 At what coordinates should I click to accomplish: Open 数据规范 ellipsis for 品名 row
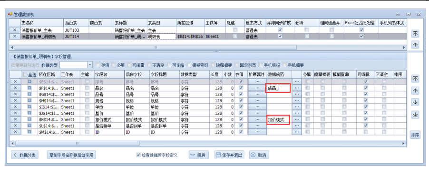coord(297,88)
